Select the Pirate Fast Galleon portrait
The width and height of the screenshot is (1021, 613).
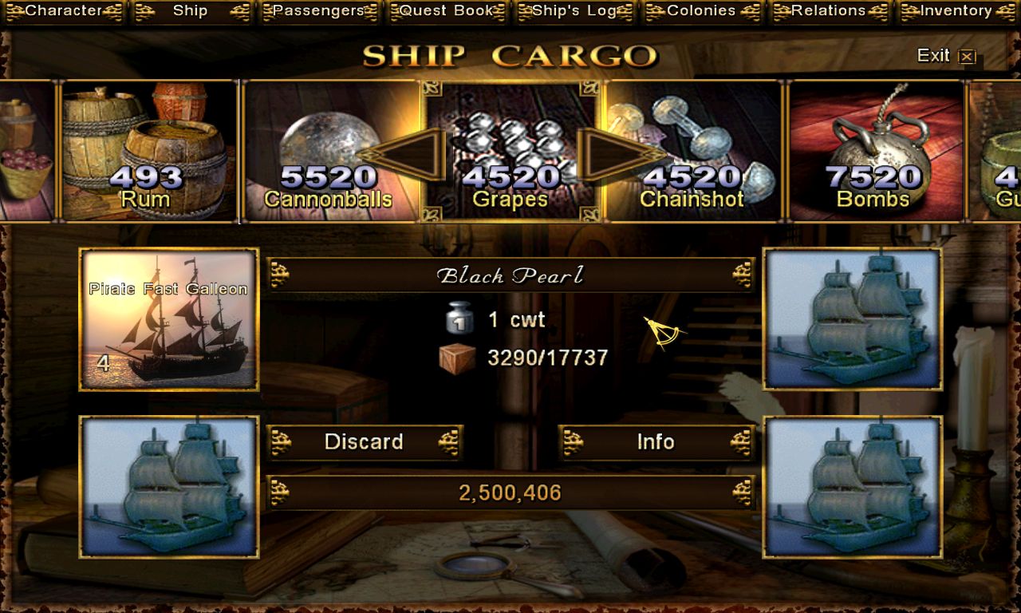click(169, 319)
